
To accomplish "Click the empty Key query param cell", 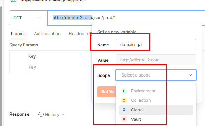I will 59,67.
